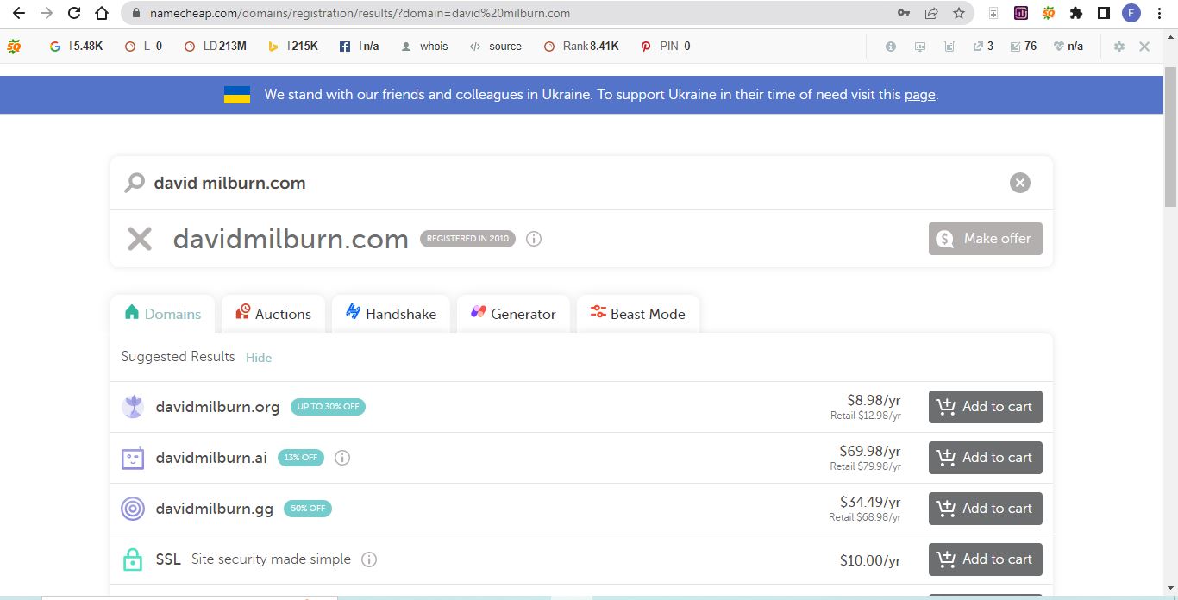1178x600 pixels.
Task: Hide the Suggested Results
Action: click(259, 358)
